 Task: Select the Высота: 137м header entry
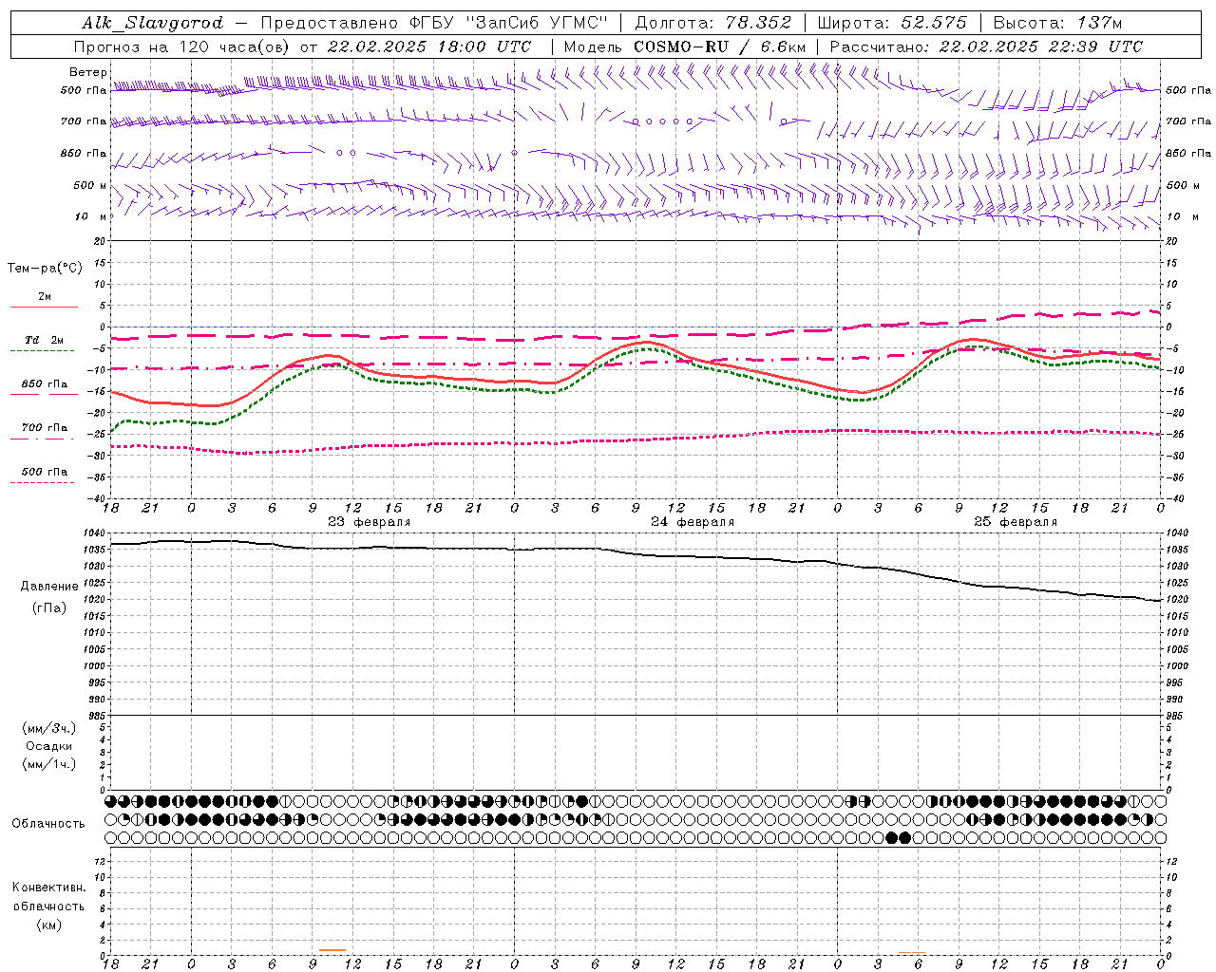1057,23
